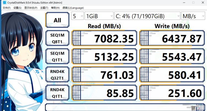Expand the C: 4% (71/1907GiB) drive dropdown
The image size is (207, 111).
coord(147,16)
